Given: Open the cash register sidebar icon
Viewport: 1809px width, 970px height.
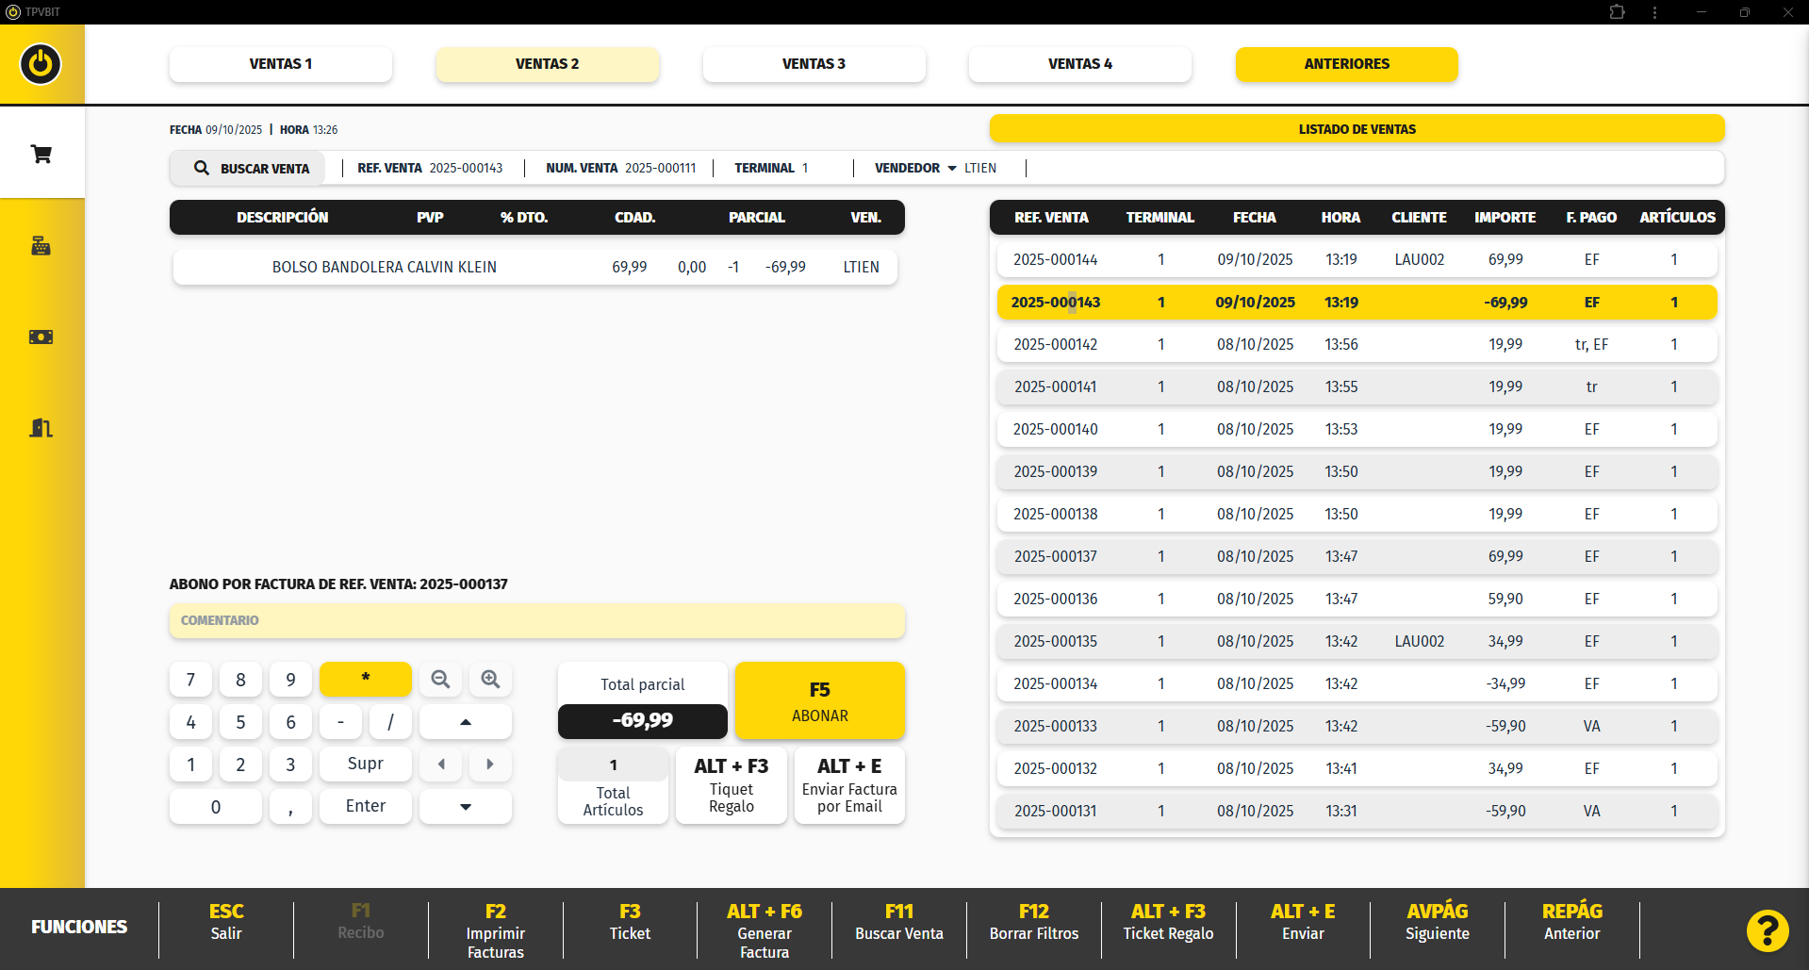Looking at the screenshot, I should 41,246.
